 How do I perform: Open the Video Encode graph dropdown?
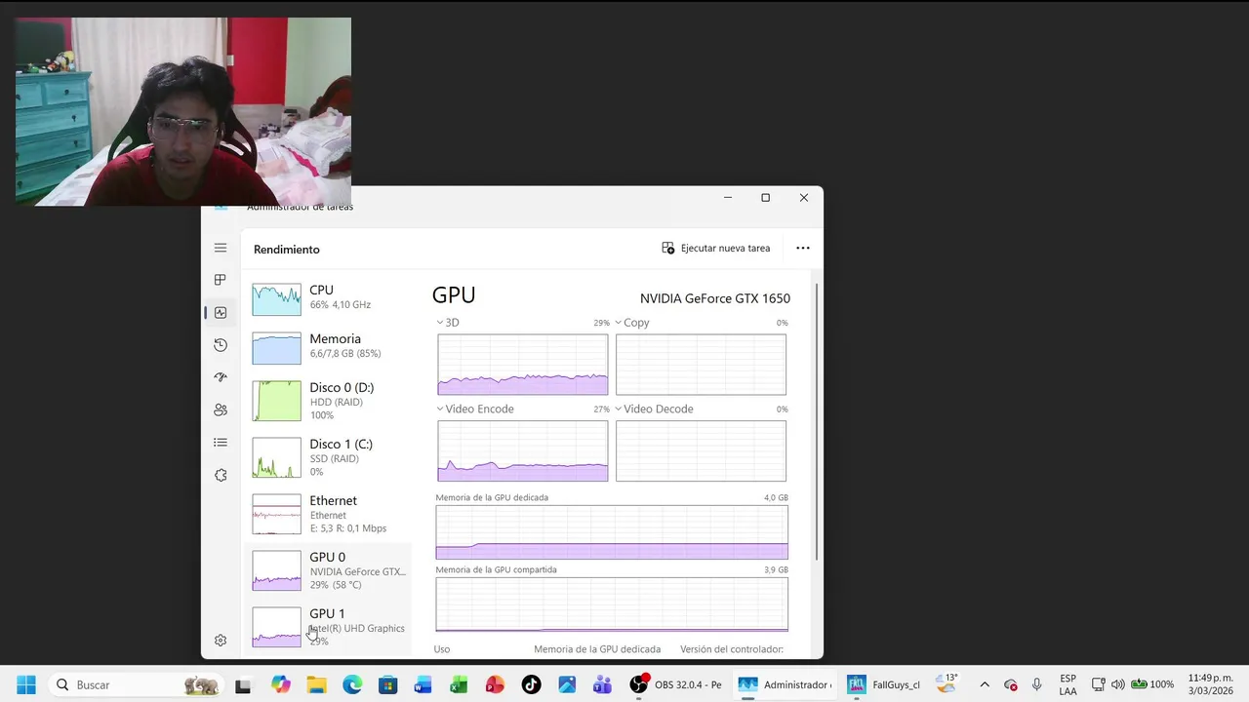pyautogui.click(x=475, y=409)
